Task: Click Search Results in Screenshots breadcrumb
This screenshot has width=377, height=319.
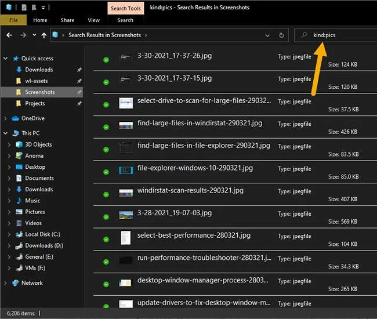Action: [x=104, y=35]
